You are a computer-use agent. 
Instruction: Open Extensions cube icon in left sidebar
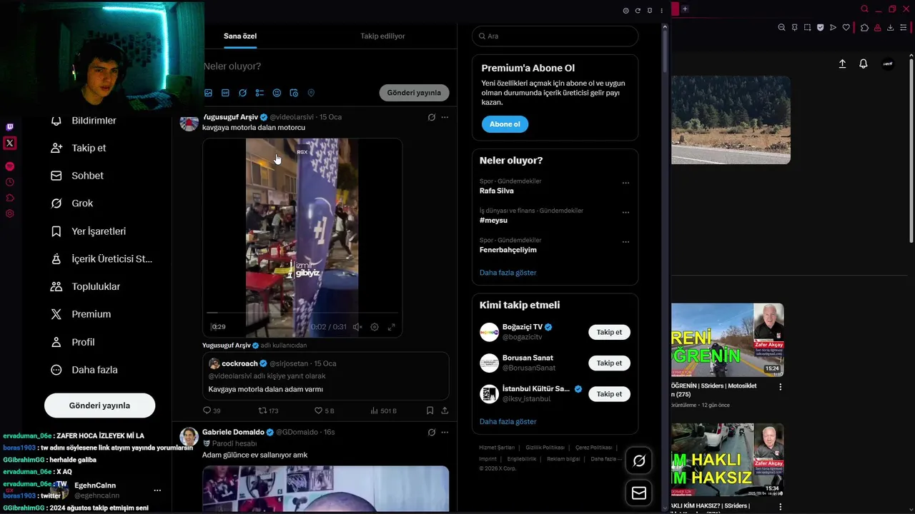click(x=9, y=198)
